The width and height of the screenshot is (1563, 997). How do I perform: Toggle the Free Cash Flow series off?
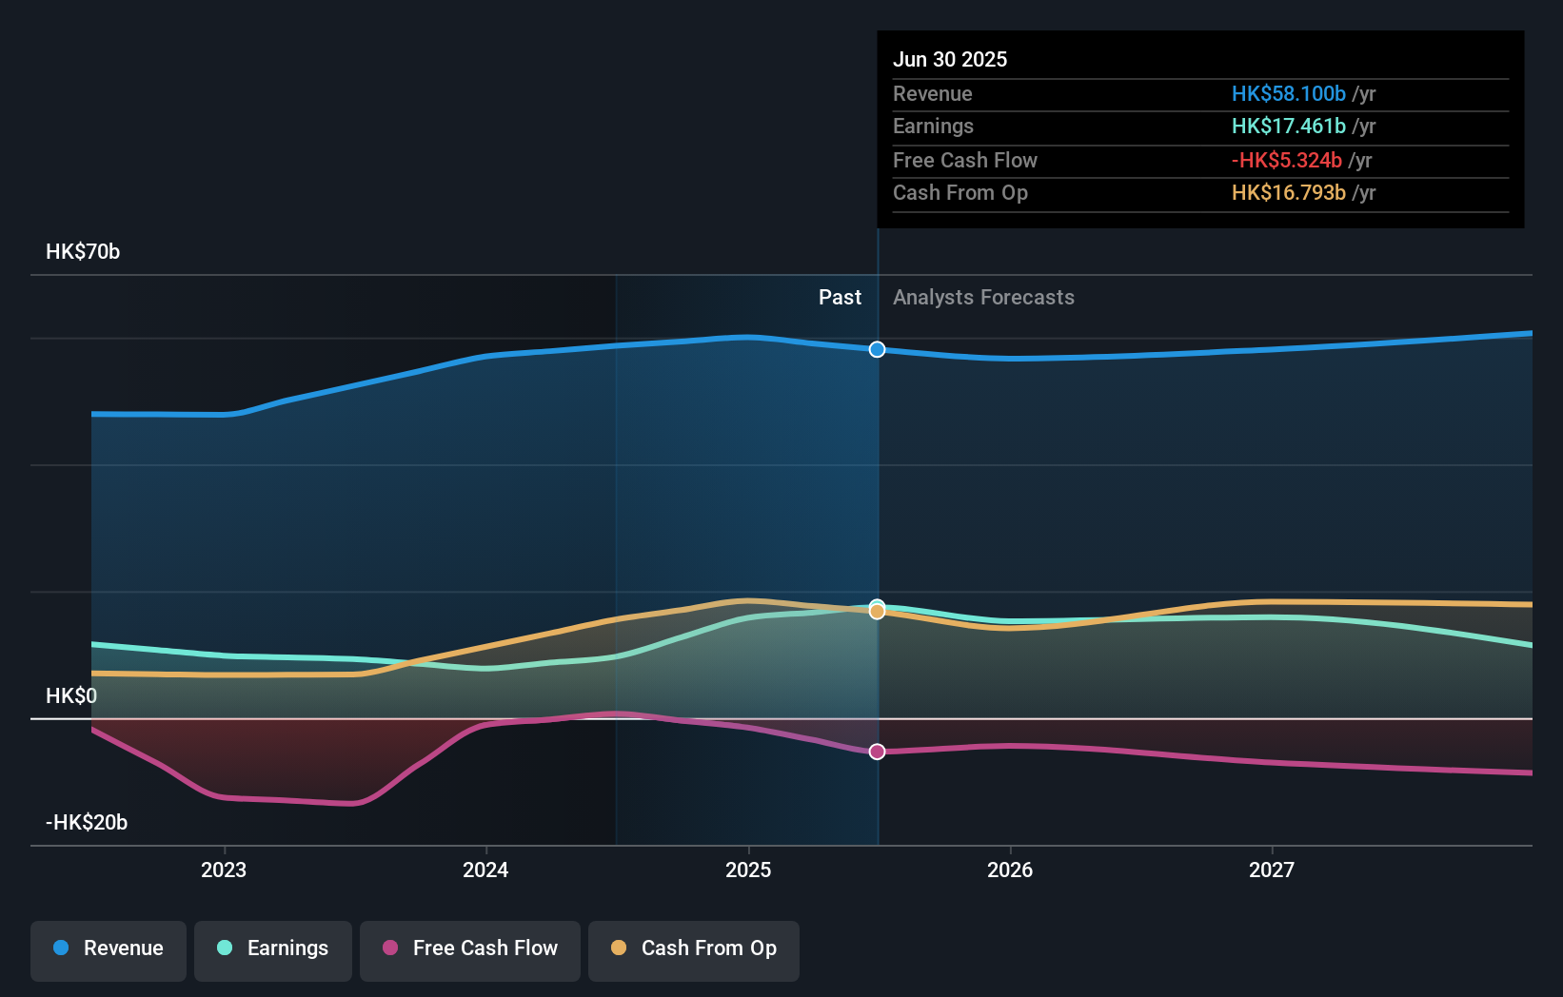point(470,948)
